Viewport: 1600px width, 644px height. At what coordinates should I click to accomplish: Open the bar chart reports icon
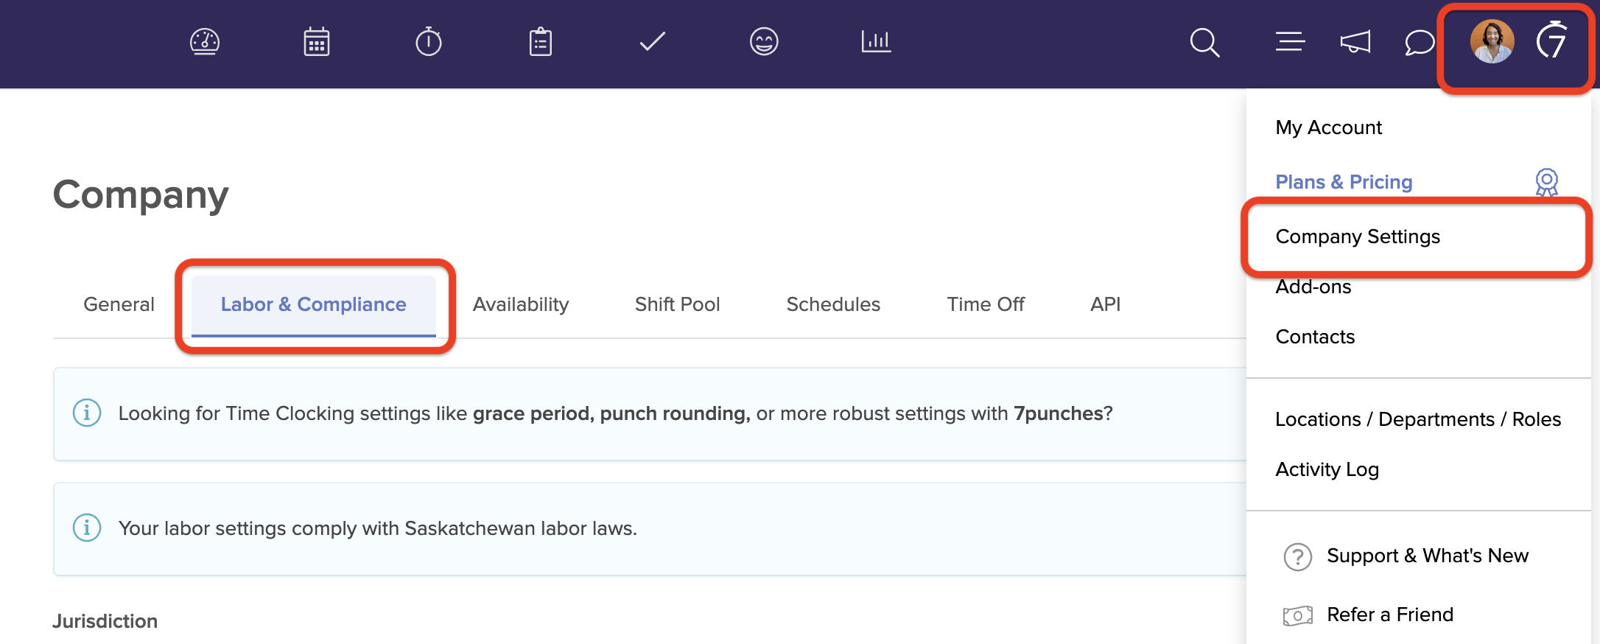[876, 42]
